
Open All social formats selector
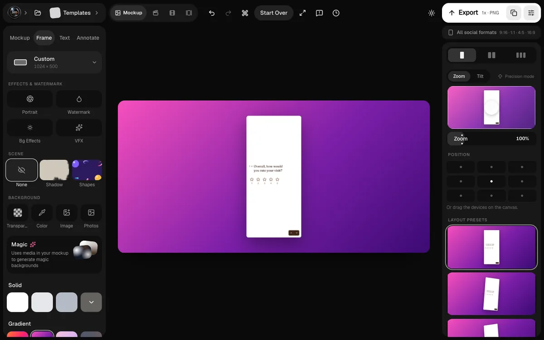pyautogui.click(x=491, y=33)
